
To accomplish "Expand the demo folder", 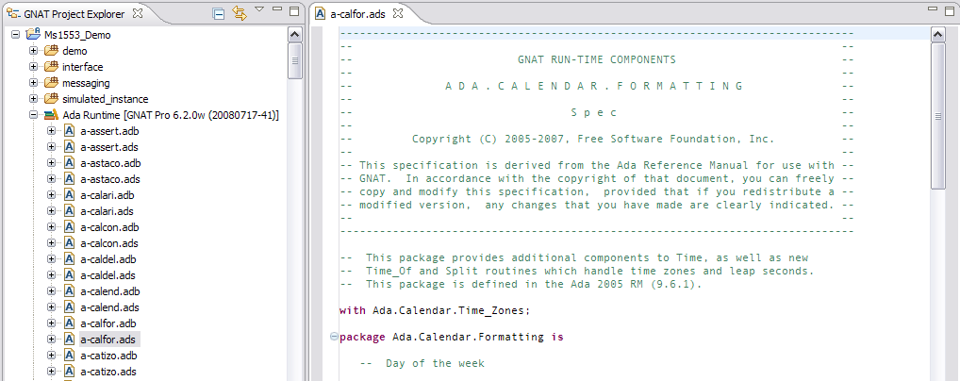I will pyautogui.click(x=34, y=51).
